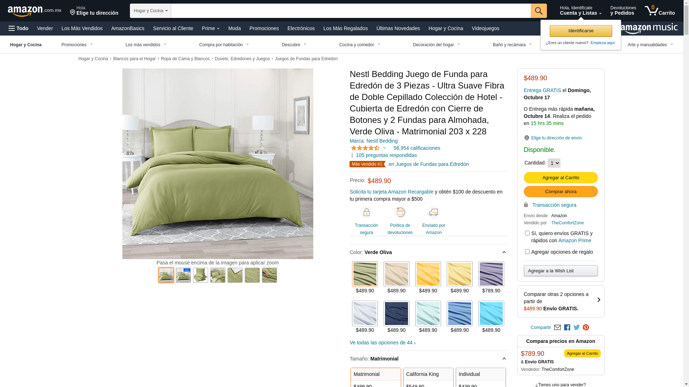Open the Promociones navigation item
Viewport: 689px width, 387px height.
[264, 28]
